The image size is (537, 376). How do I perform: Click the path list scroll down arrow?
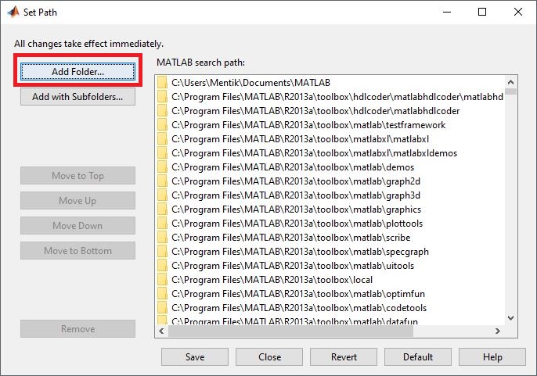(510, 318)
